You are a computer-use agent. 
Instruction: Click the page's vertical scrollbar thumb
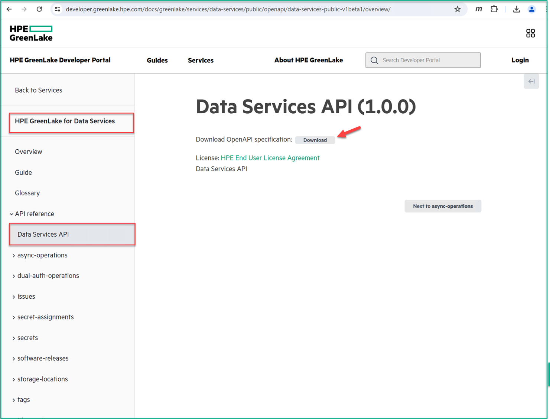point(549,374)
